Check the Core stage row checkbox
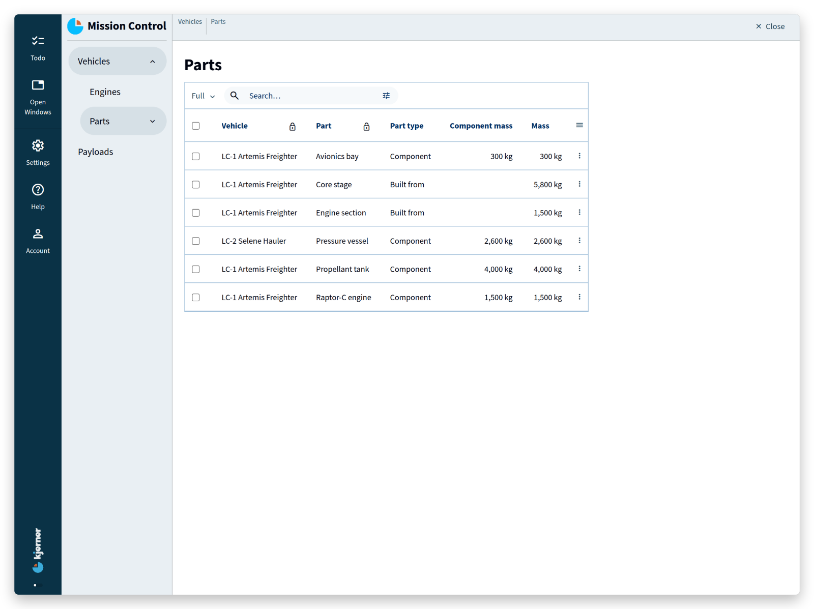This screenshot has width=814, height=609. (196, 185)
